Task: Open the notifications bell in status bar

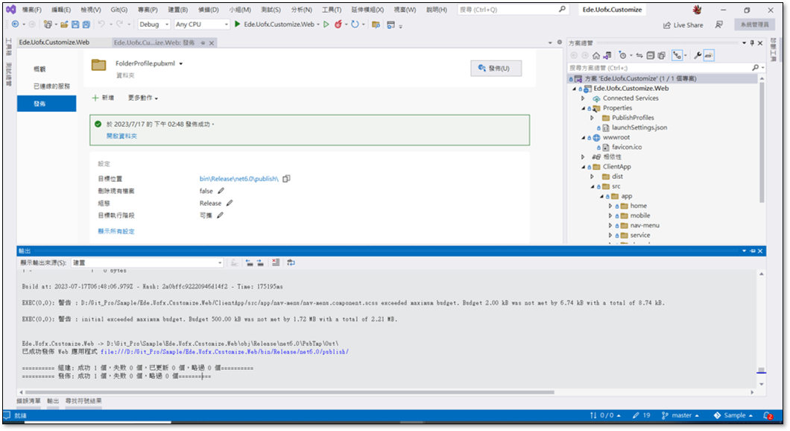Action: click(768, 415)
